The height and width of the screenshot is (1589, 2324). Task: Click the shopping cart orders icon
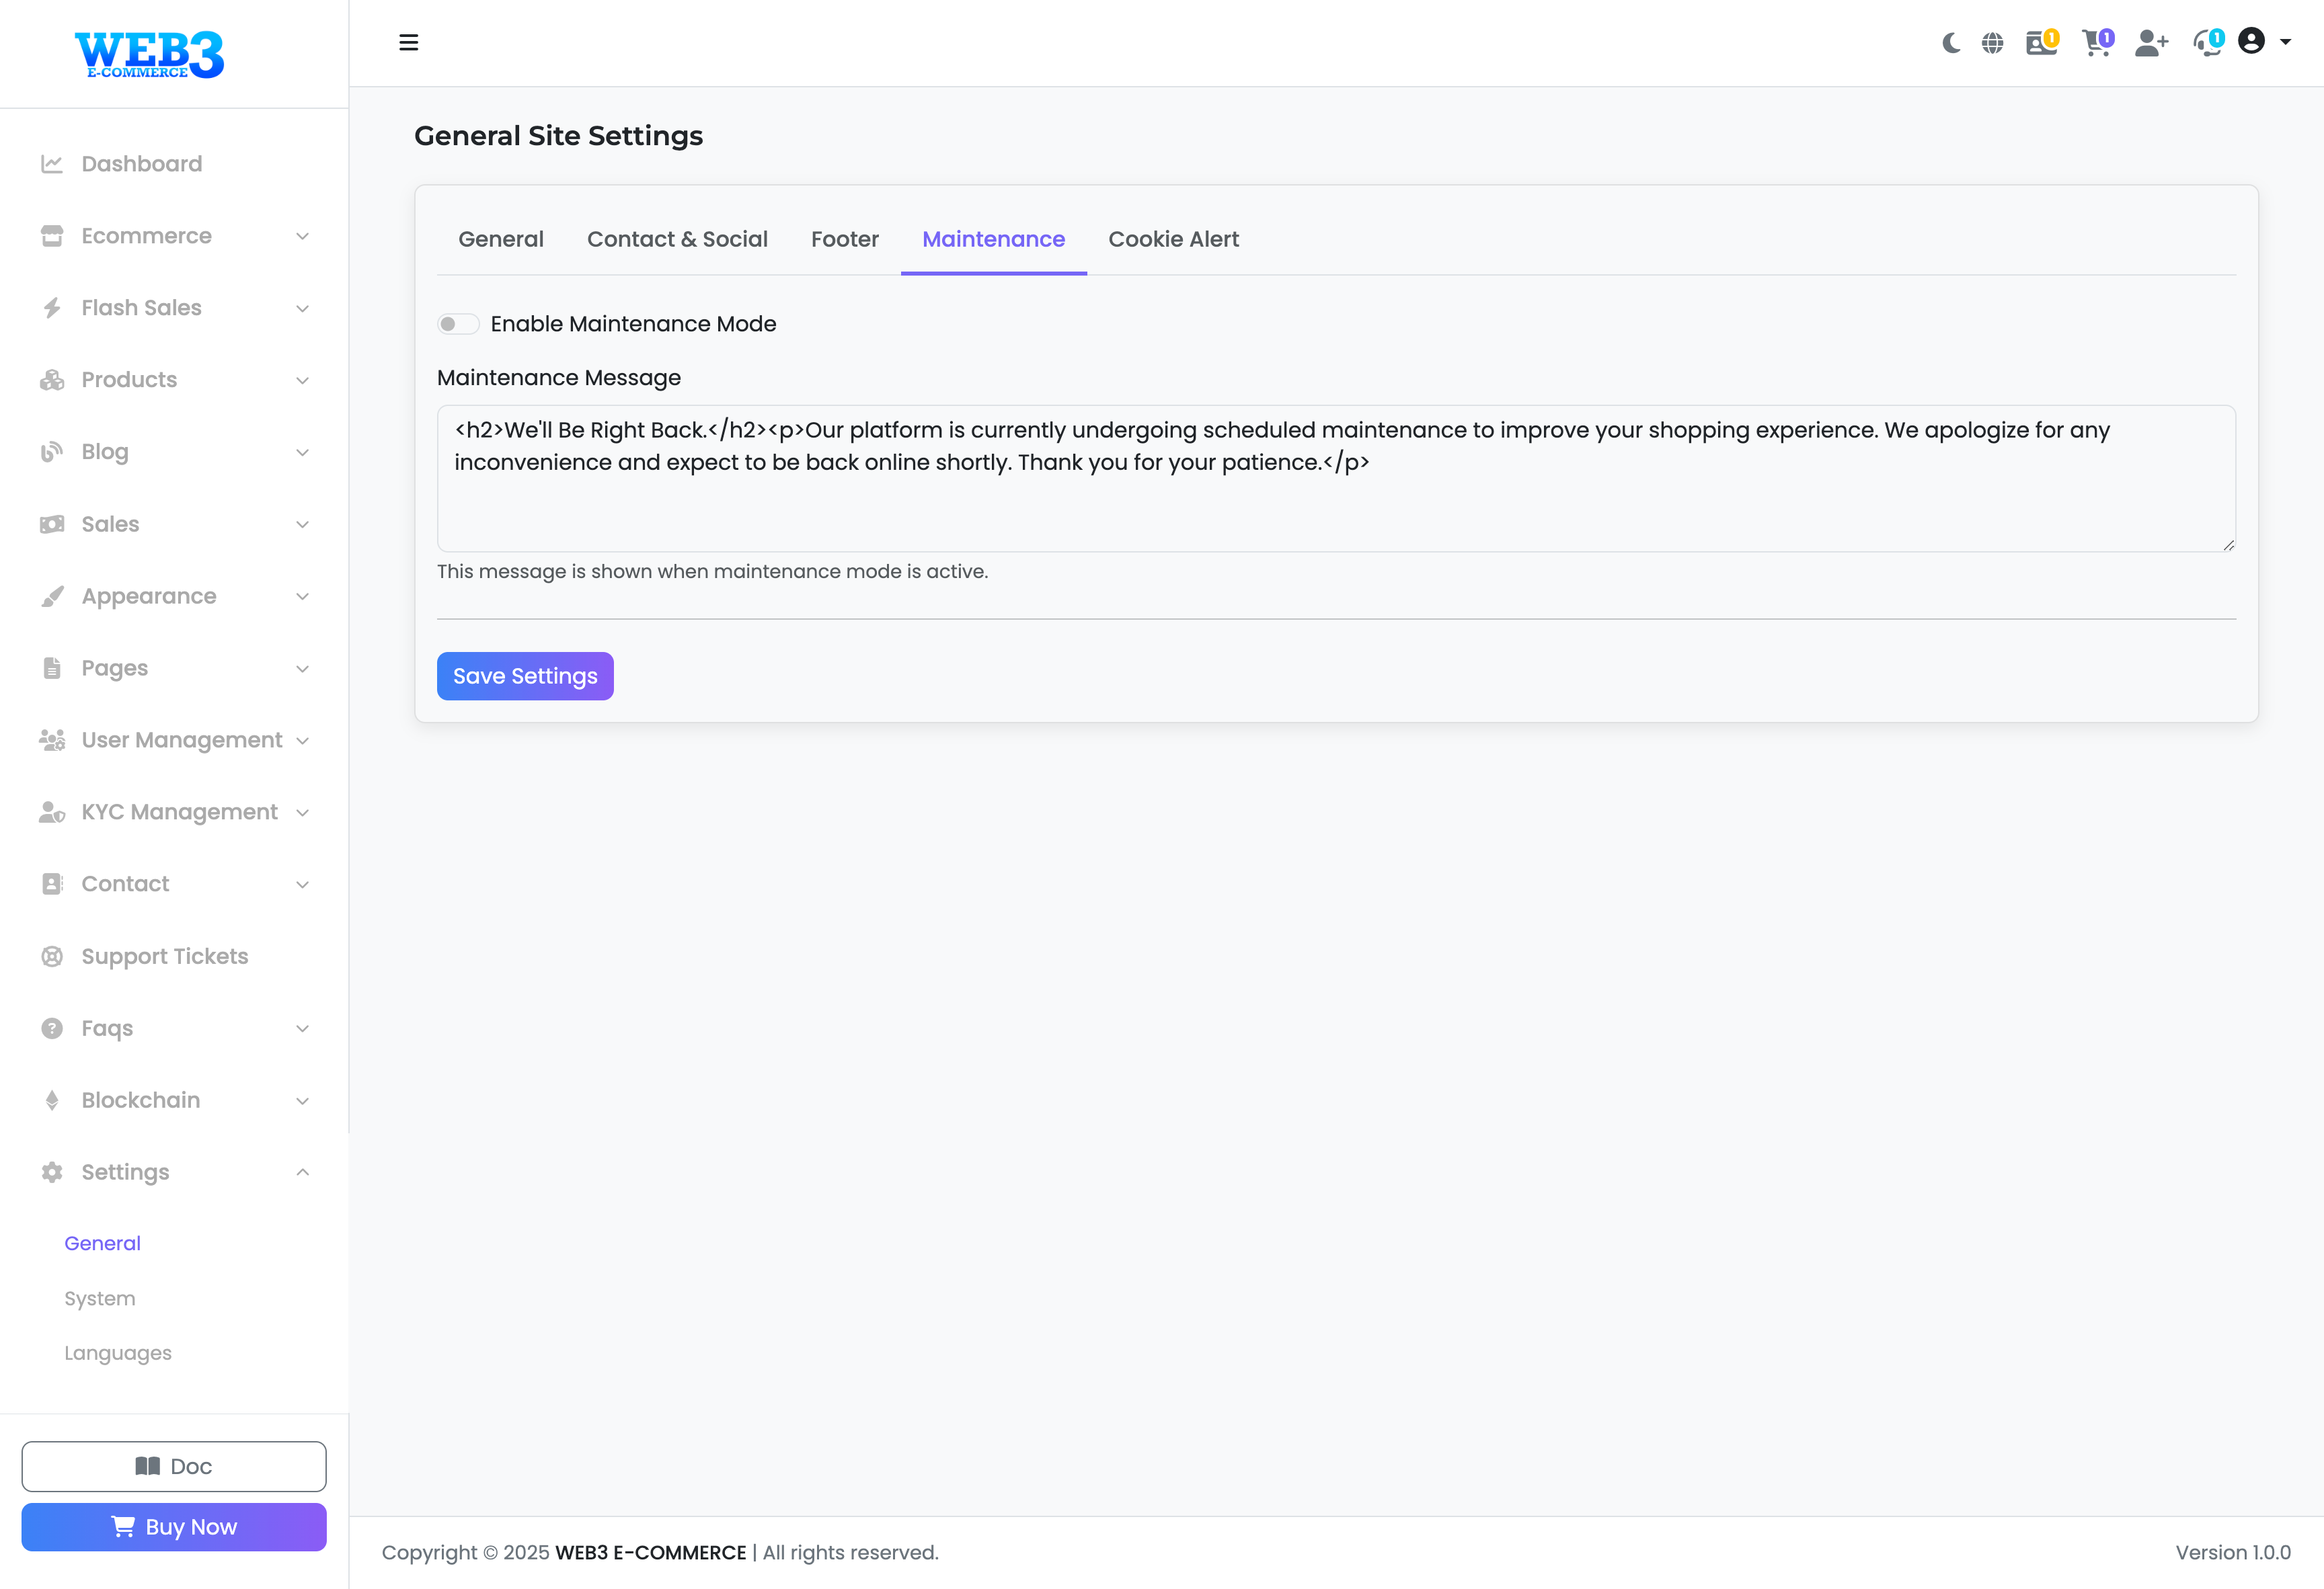[x=2095, y=43]
